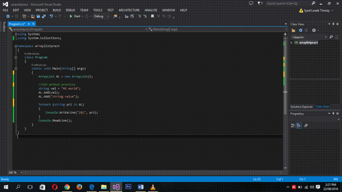Viewport: 342px width, 192px height.
Task: Open the FILE menu
Action: [5, 10]
